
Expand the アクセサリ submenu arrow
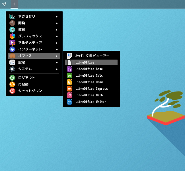(x=57, y=17)
